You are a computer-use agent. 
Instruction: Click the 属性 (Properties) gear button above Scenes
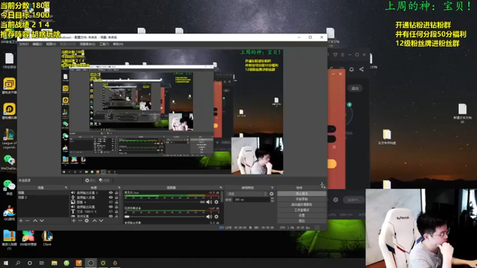[x=90, y=180]
